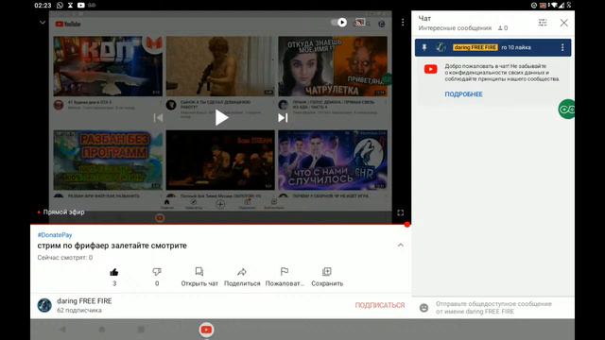This screenshot has width=605, height=340.
Task: Follow the ПОДРОБНЕЕ link in chat
Action: coord(463,94)
